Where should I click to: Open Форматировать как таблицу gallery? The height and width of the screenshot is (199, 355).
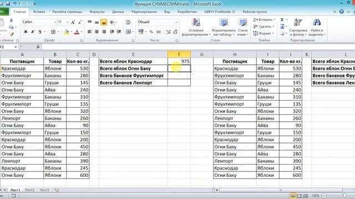click(224, 27)
